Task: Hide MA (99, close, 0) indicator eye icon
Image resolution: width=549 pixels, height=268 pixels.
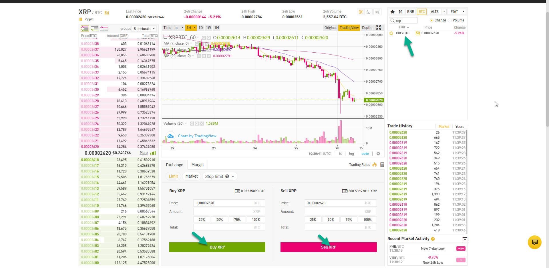Action: tap(199, 56)
